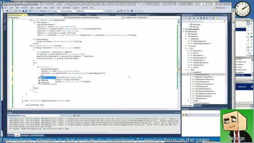Open the member navigation dropdown above editor
254x143 pixels.
pyautogui.click(x=151, y=17)
